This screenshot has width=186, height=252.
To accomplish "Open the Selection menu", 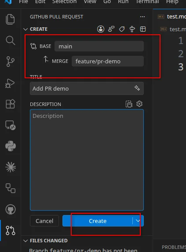I will (x=64, y=2).
